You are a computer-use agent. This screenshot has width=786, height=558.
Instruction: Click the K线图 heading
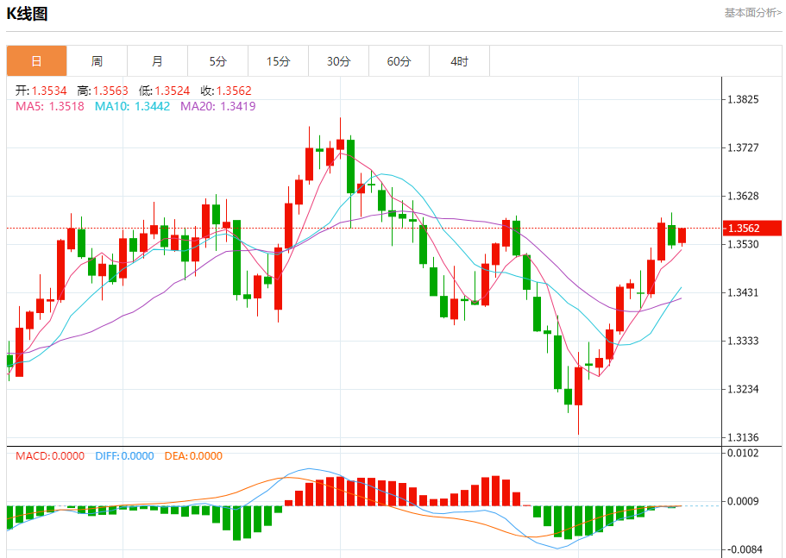click(27, 14)
